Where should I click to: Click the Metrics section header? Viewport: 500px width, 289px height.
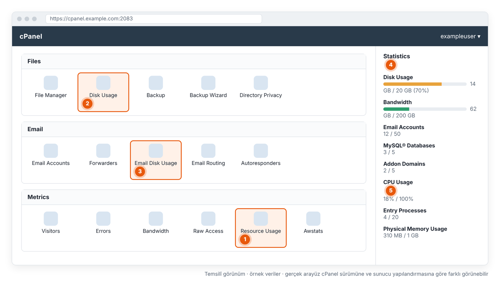[194, 197]
